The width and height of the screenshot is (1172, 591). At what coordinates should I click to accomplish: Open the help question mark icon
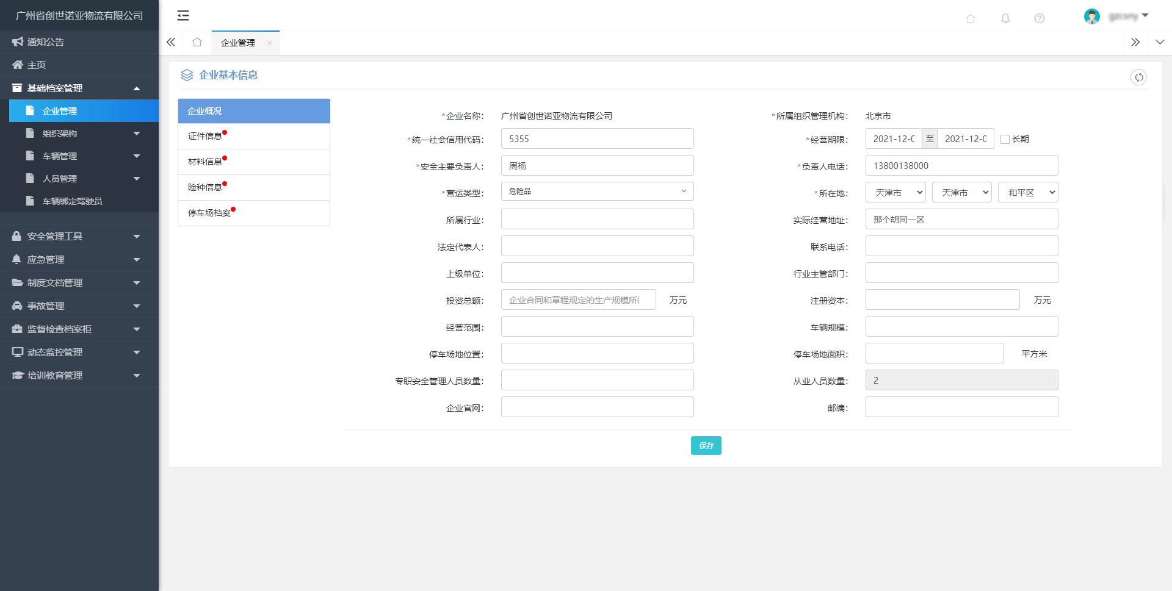[x=1039, y=18]
